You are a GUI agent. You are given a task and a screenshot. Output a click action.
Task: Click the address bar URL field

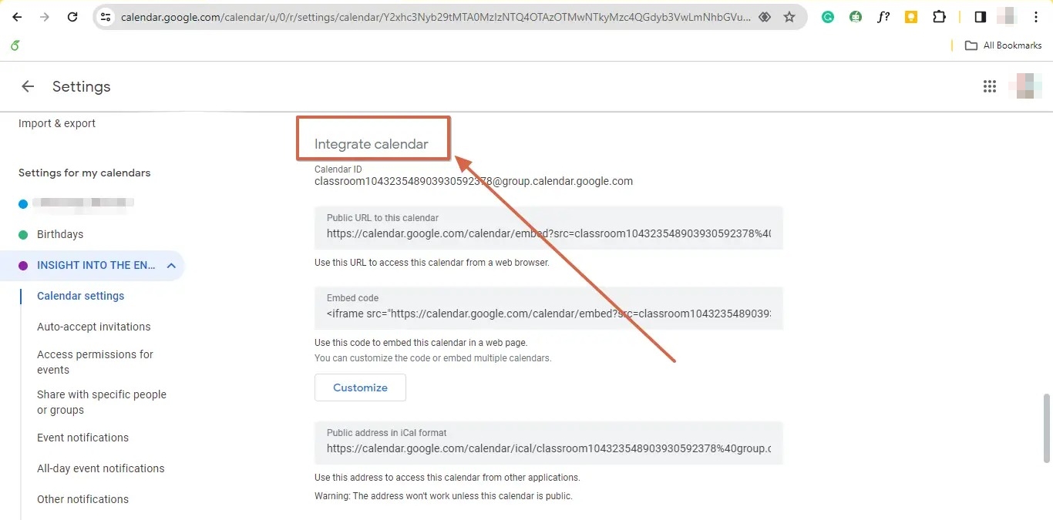(436, 17)
